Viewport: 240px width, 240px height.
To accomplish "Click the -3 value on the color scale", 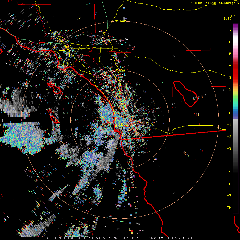I will tap(229, 149).
